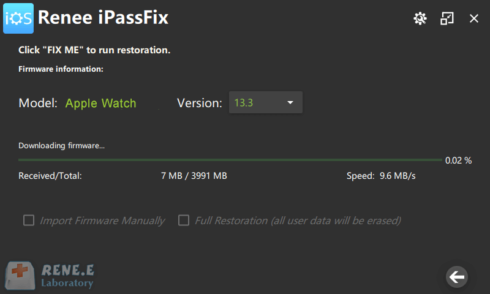This screenshot has height=294, width=490.
Task: Click the Renee iPassFix title text
Action: coord(103,18)
